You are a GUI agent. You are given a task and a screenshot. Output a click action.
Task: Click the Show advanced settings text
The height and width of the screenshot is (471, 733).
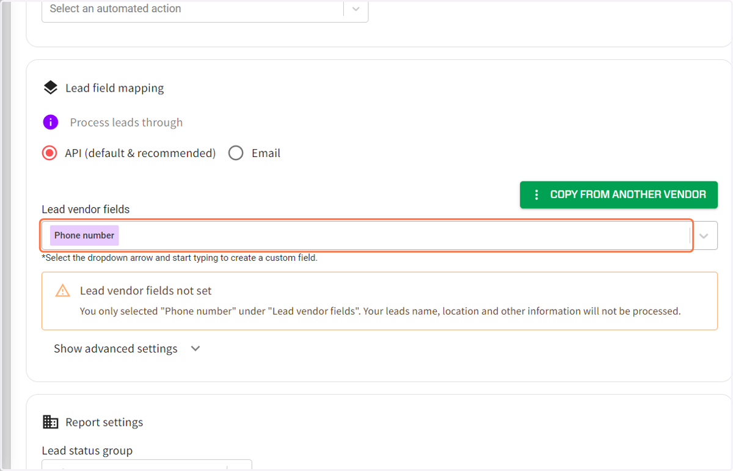click(115, 349)
